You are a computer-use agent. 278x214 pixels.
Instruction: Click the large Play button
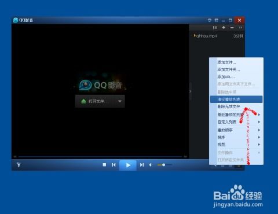128,165
